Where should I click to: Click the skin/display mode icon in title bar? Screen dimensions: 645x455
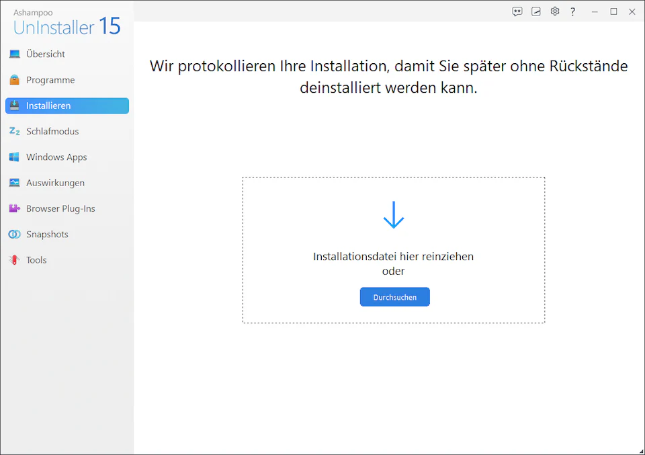point(536,11)
